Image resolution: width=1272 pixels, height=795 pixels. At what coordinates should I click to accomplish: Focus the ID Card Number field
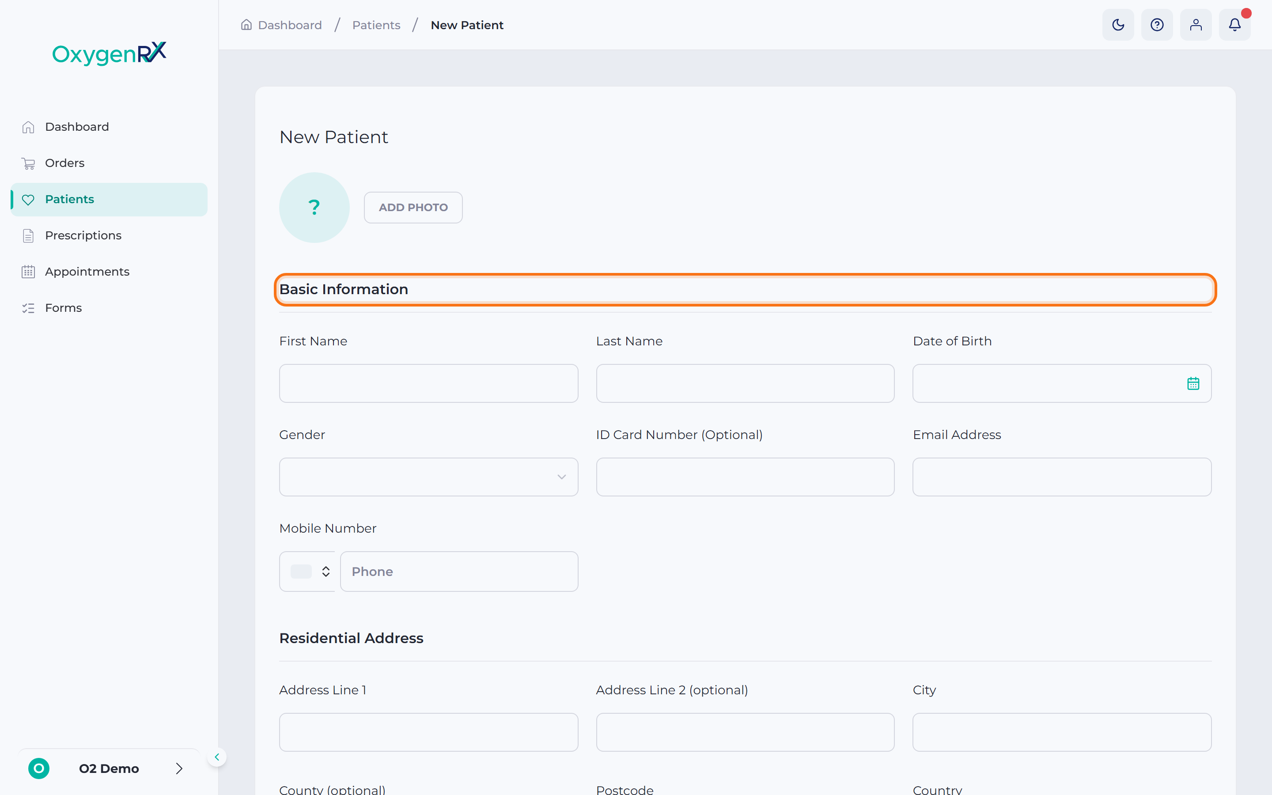click(745, 477)
